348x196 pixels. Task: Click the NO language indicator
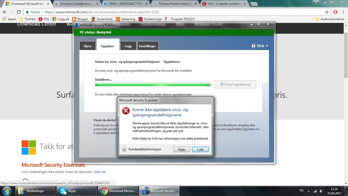302,191
